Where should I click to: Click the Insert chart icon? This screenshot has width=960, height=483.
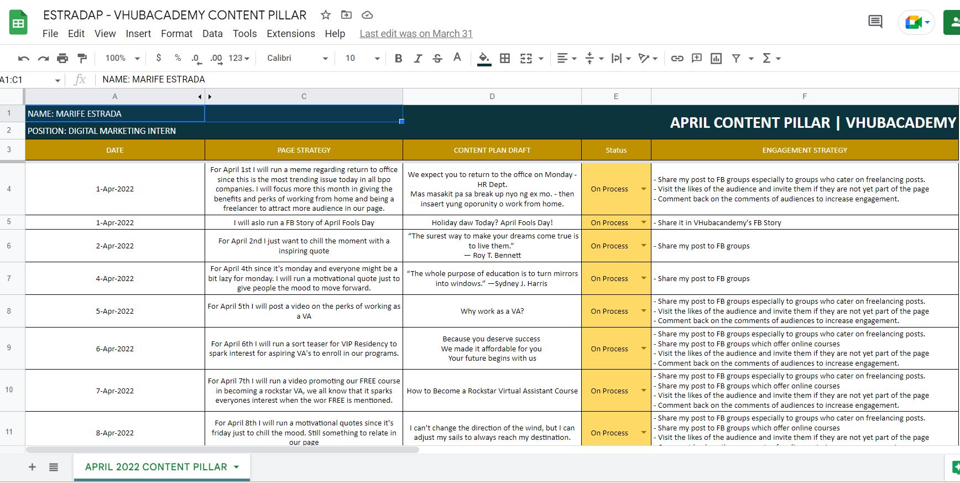[716, 58]
